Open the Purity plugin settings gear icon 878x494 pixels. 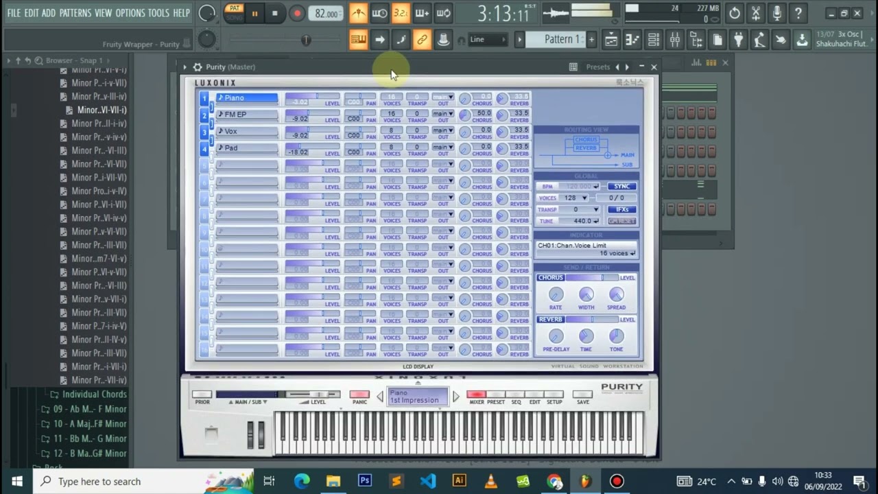[198, 67]
